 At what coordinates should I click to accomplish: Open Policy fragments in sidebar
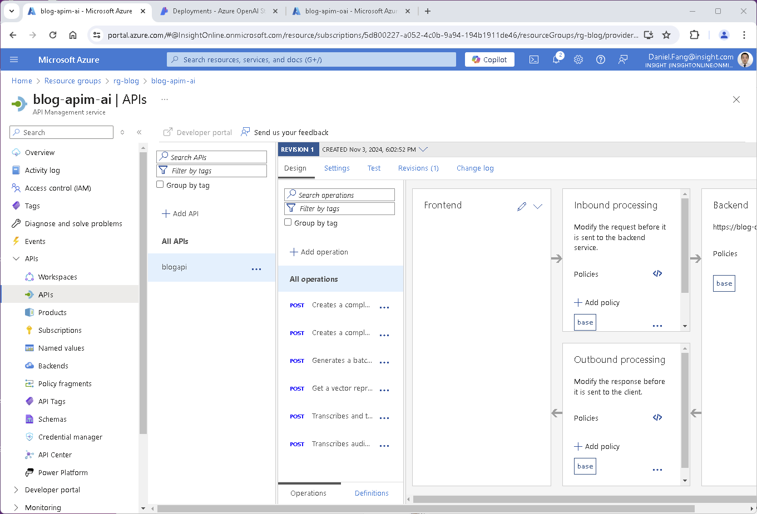pyautogui.click(x=65, y=383)
